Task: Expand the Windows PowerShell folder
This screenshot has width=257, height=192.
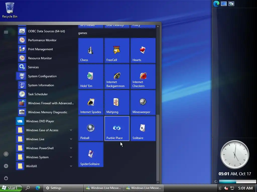Action: click(x=45, y=148)
